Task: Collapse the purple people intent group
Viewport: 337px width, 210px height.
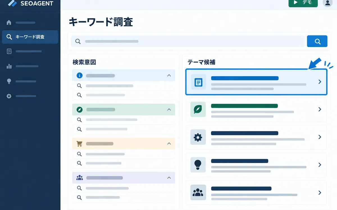Action: pos(169,178)
